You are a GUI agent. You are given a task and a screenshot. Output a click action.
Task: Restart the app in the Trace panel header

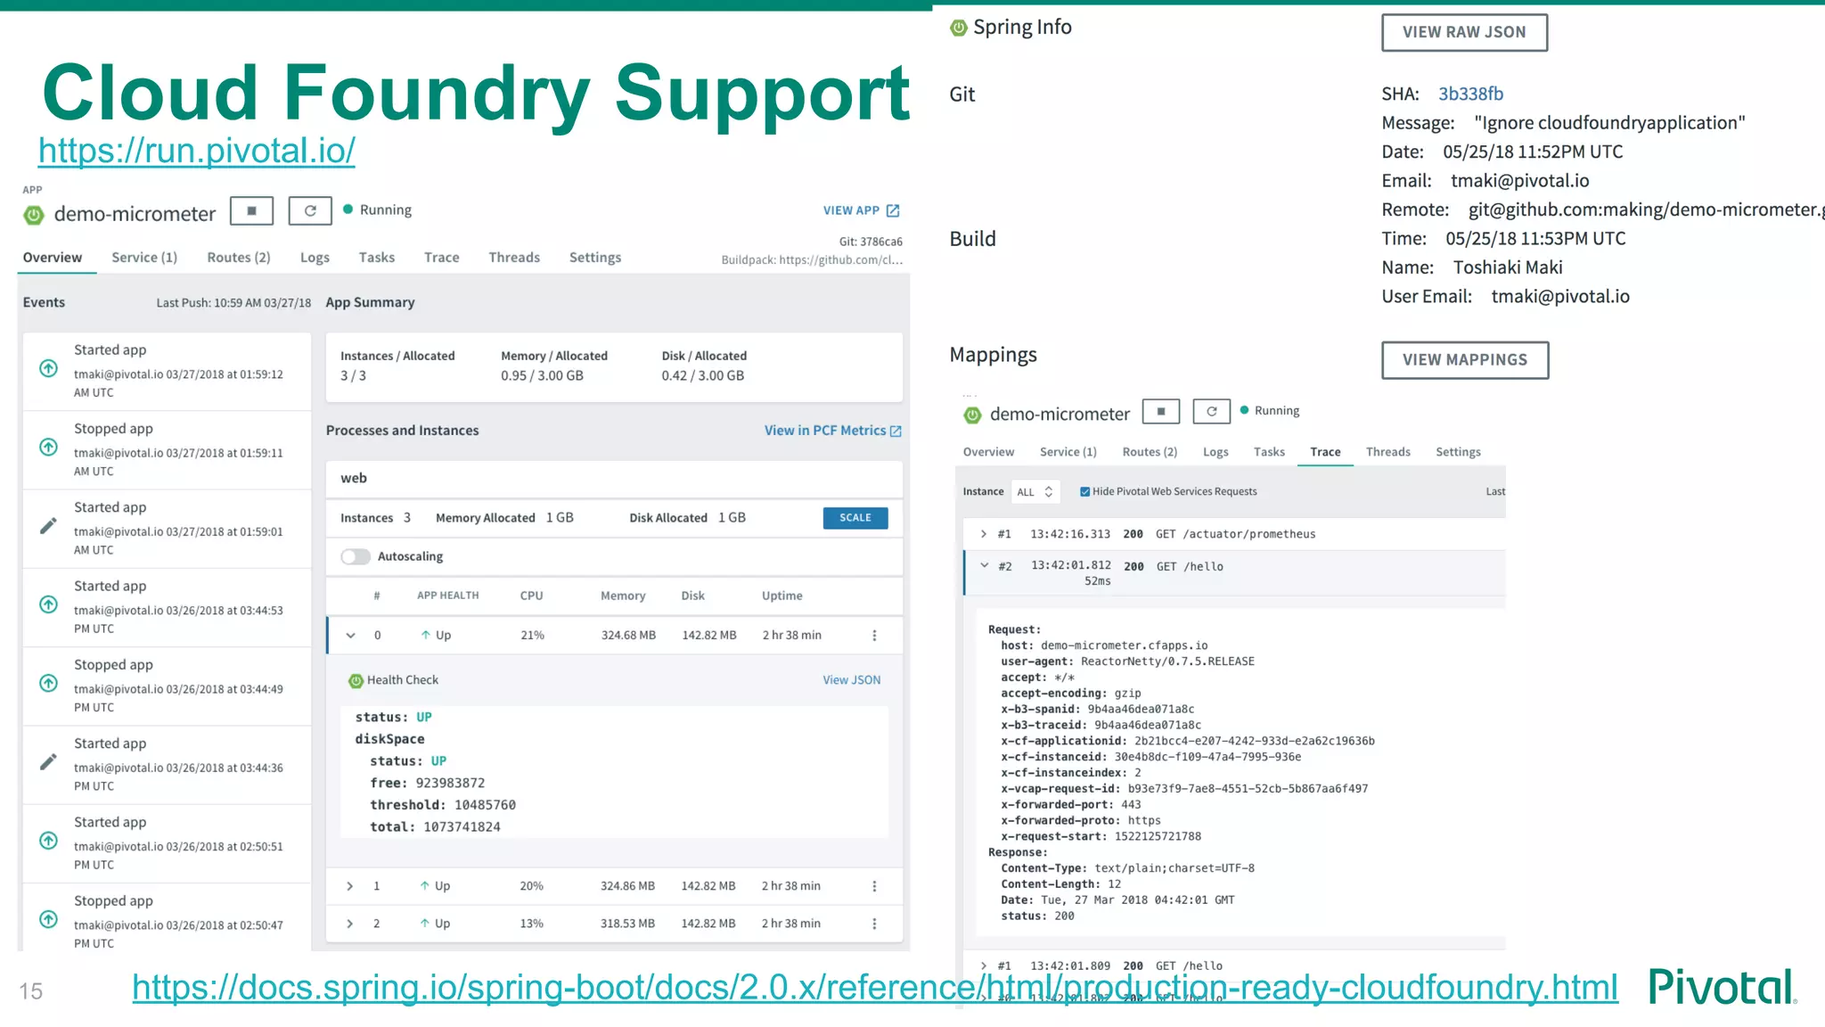1212,411
